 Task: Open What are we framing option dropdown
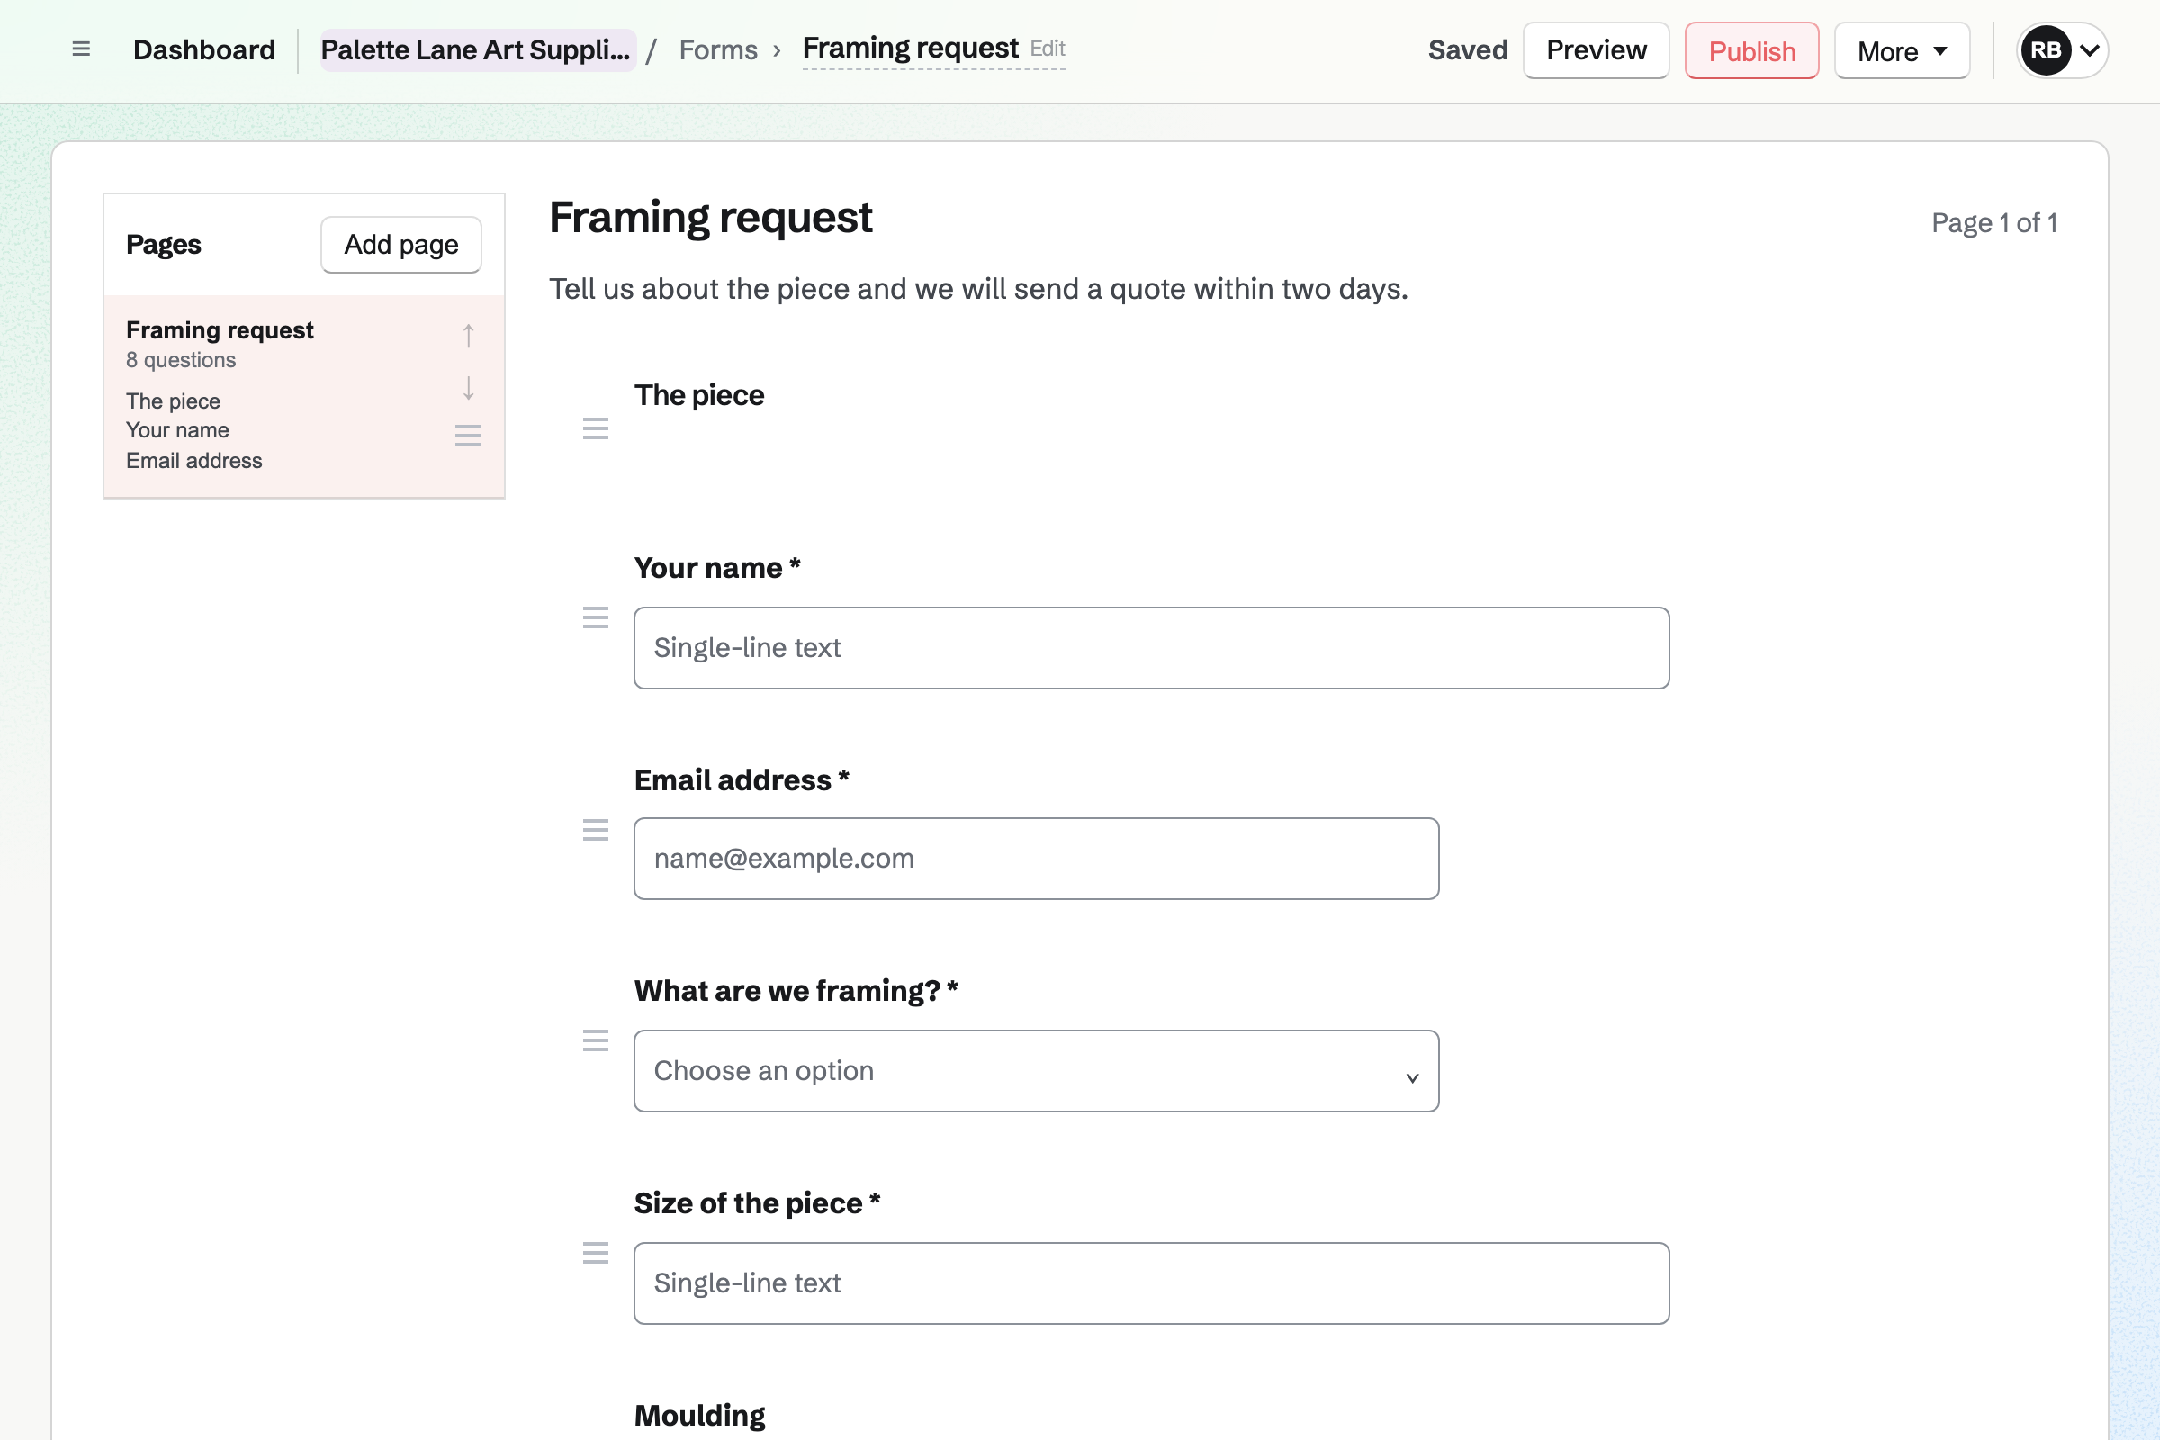(x=1036, y=1071)
